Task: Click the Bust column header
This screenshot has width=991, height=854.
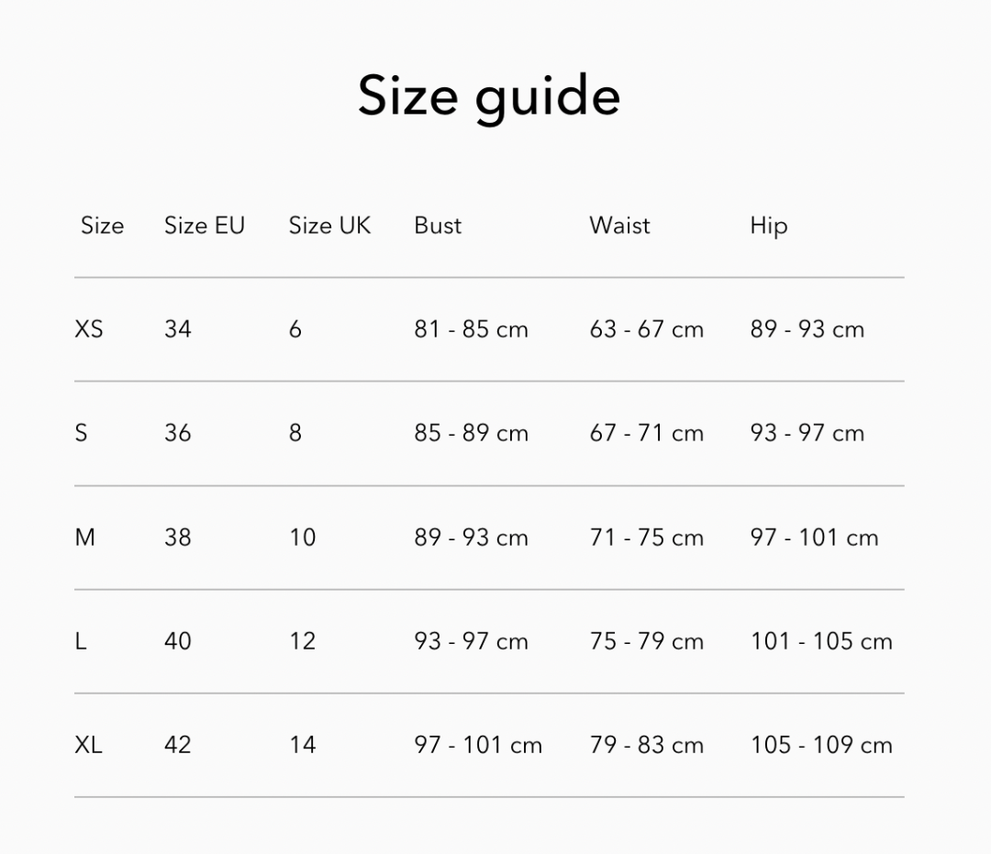Action: [x=438, y=226]
